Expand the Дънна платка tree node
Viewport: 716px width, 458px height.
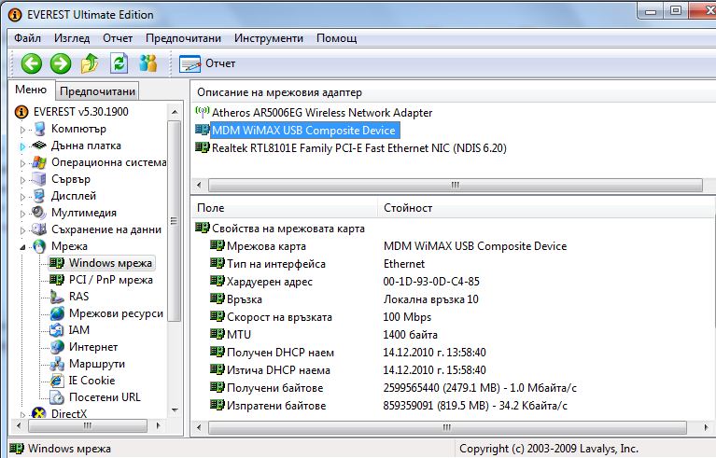pyautogui.click(x=22, y=146)
